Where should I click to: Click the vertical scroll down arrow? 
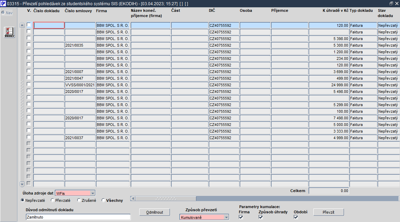coord(22,184)
